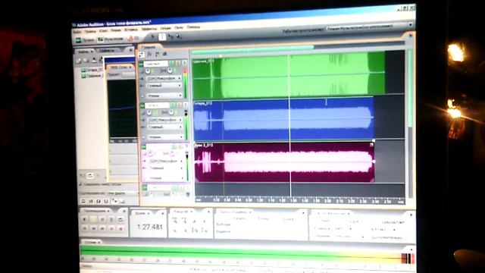Viewport: 485px width, 273px height.
Task: Open the Окно menu
Action: click(179, 27)
